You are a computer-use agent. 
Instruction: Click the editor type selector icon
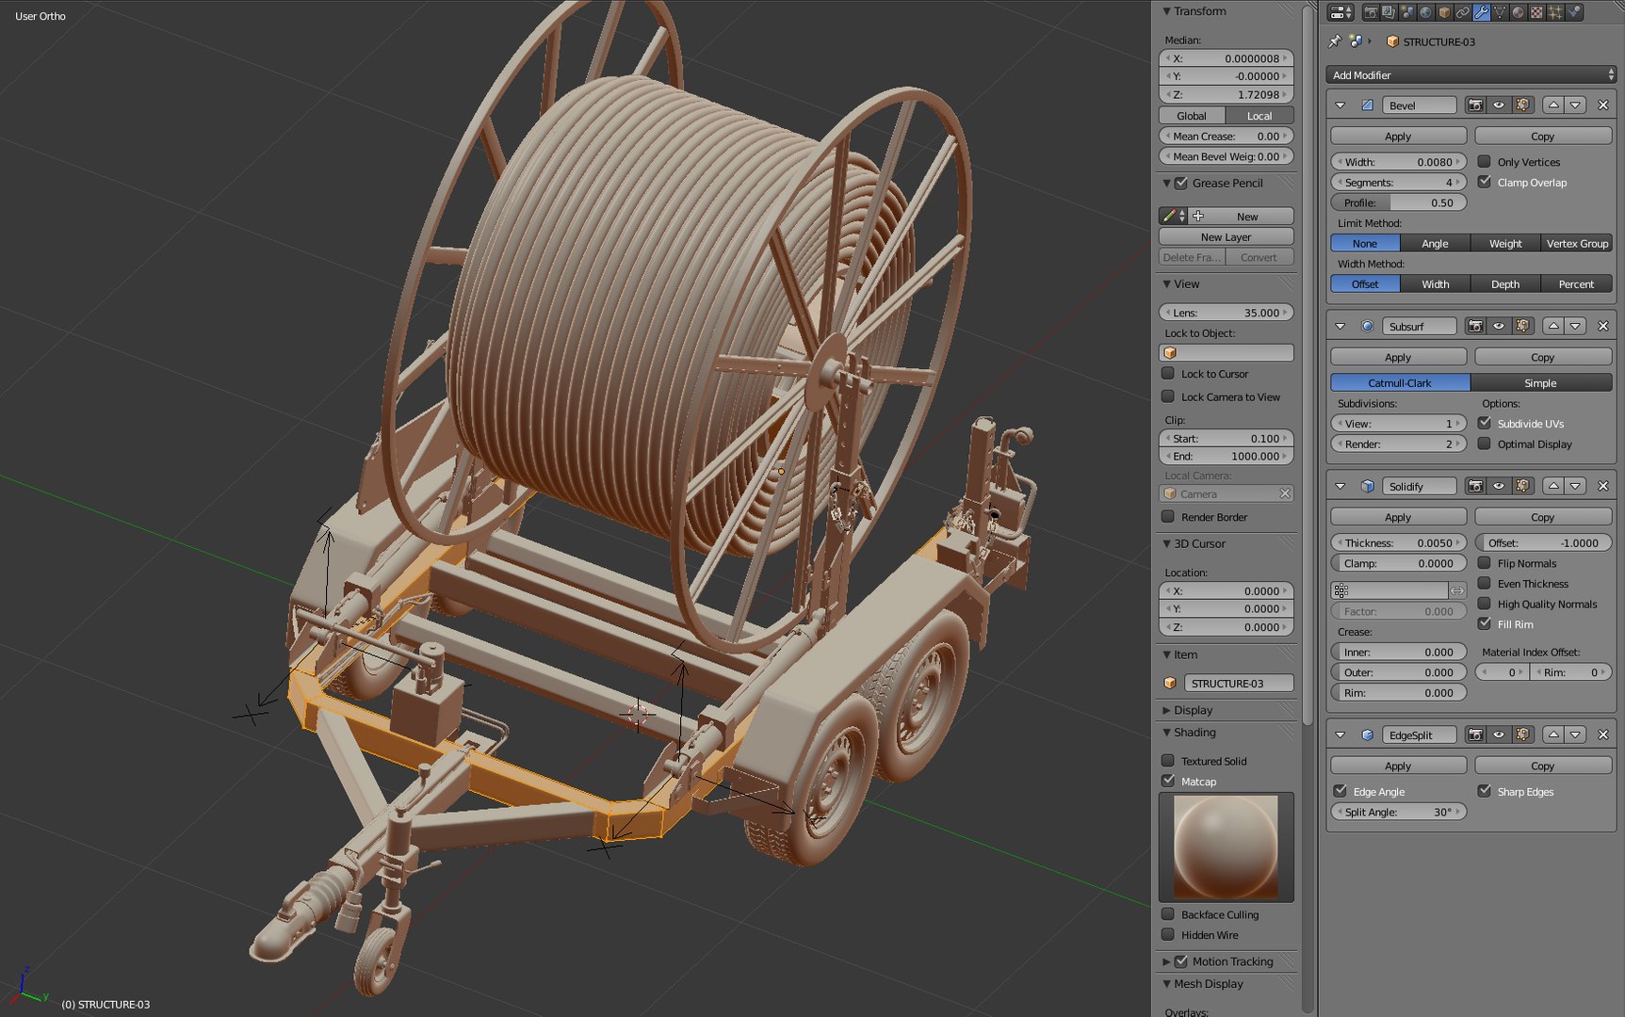click(1341, 12)
